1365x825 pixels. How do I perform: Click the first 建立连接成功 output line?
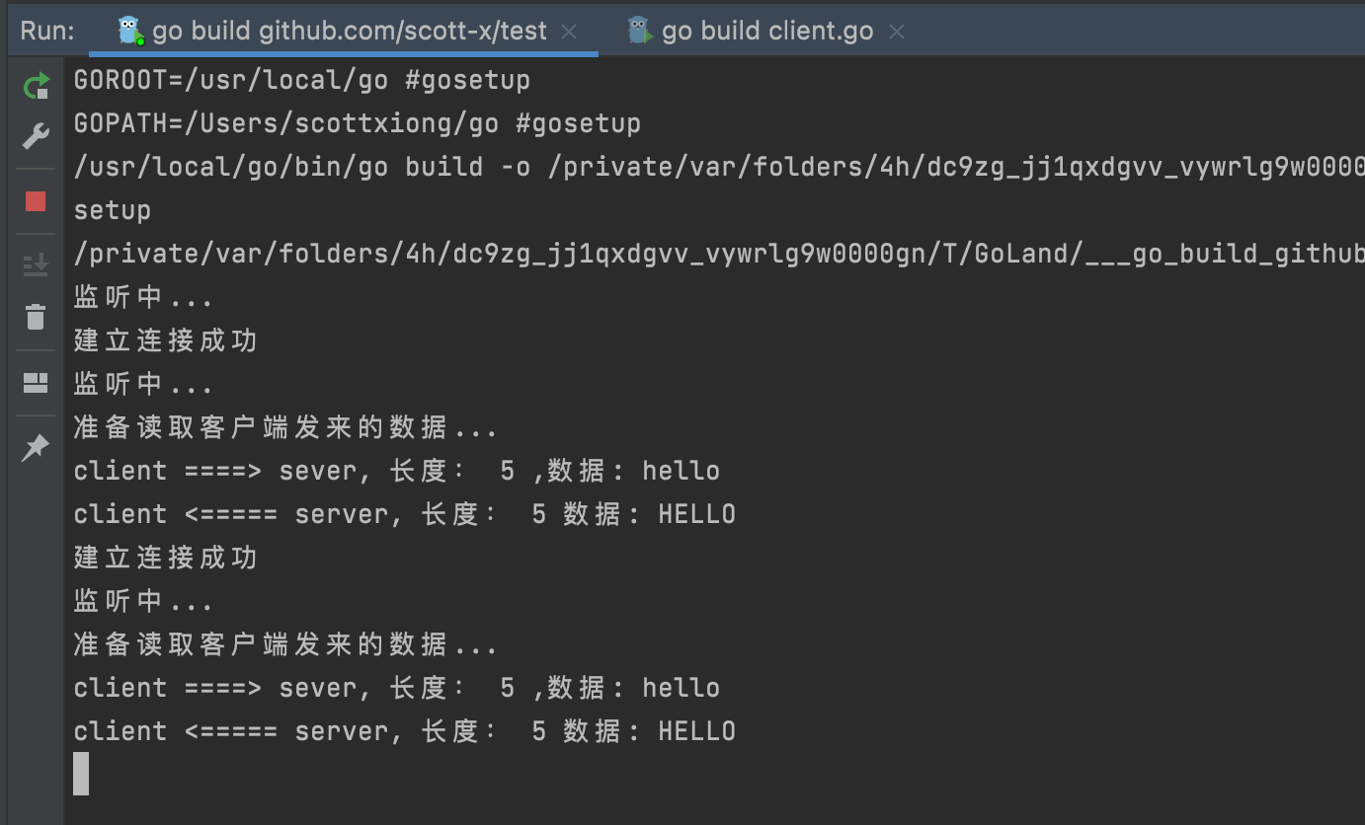pyautogui.click(x=166, y=340)
